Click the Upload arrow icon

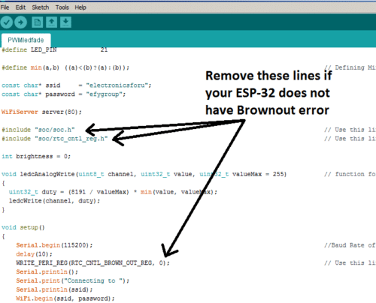[20, 22]
